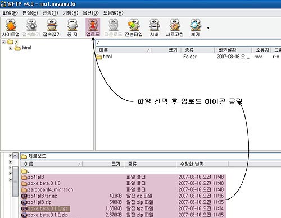Click the 접속끊기 disconnect icon
This screenshot has height=218, width=281.
[x=52, y=27]
